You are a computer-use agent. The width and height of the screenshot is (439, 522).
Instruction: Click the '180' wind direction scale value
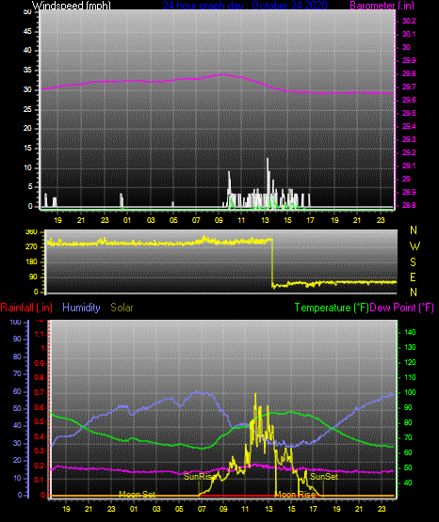point(31,262)
